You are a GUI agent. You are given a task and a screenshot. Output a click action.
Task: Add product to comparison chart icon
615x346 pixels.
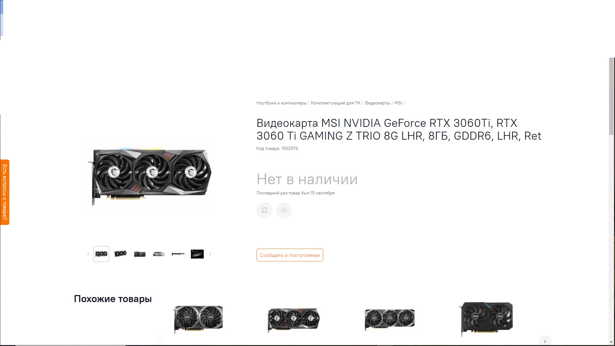point(284,210)
